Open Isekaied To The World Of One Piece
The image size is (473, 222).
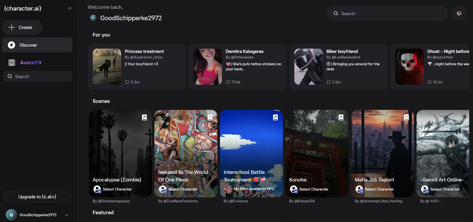(x=186, y=153)
